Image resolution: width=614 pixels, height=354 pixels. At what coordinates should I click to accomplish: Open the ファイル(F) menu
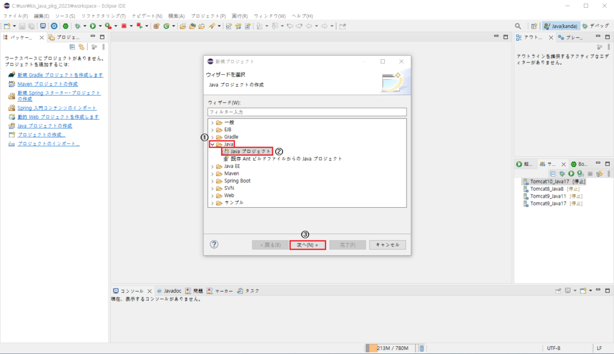click(16, 16)
